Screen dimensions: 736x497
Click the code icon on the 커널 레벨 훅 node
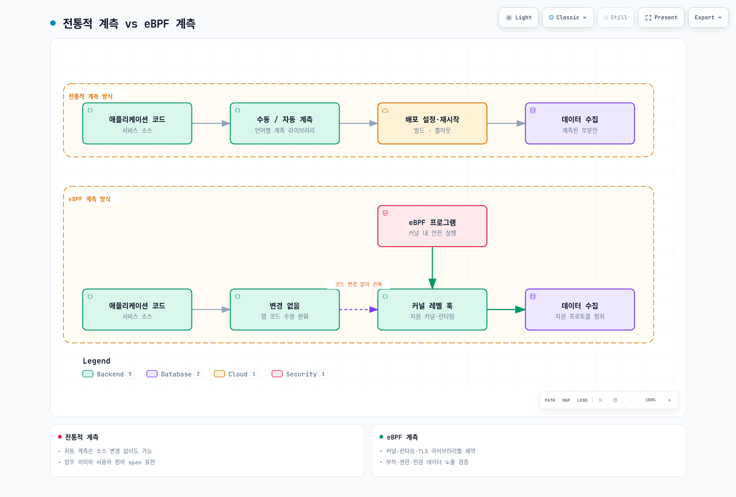coord(385,296)
